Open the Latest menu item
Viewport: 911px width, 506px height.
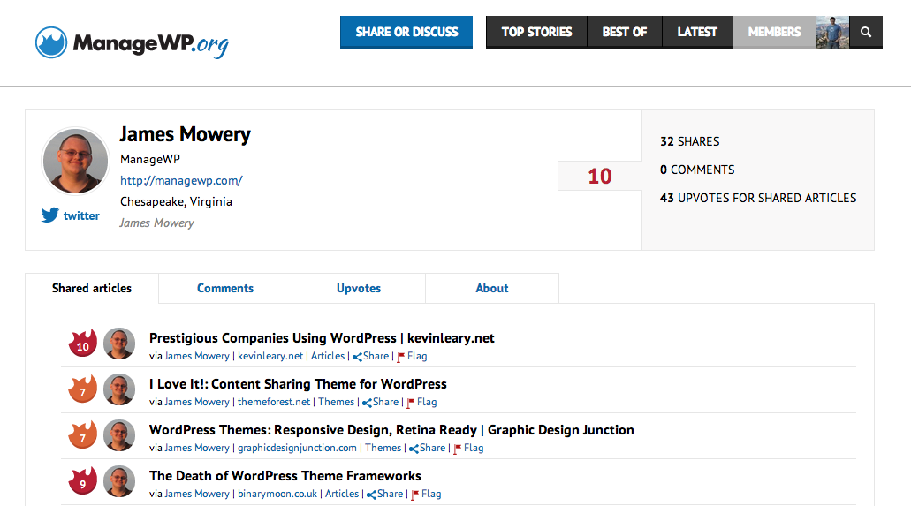click(x=697, y=32)
